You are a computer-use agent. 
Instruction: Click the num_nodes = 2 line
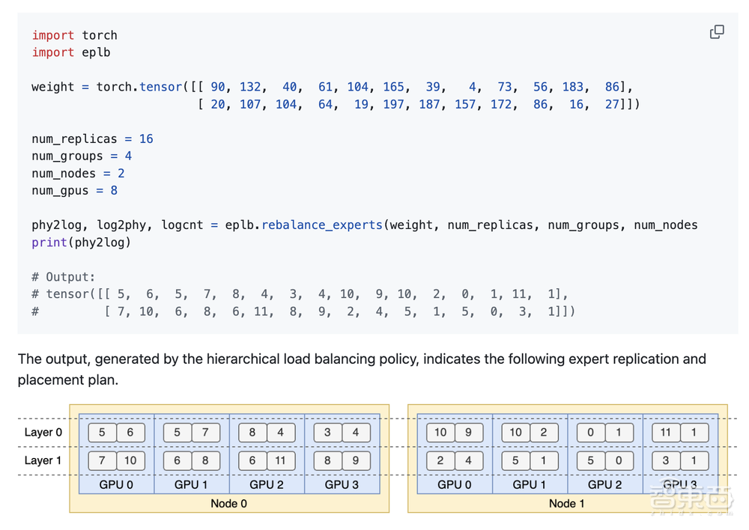tap(78, 173)
